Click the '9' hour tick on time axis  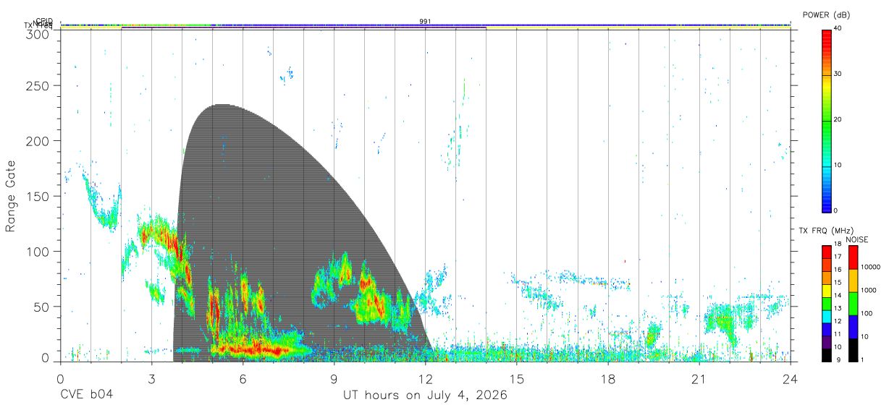(334, 380)
